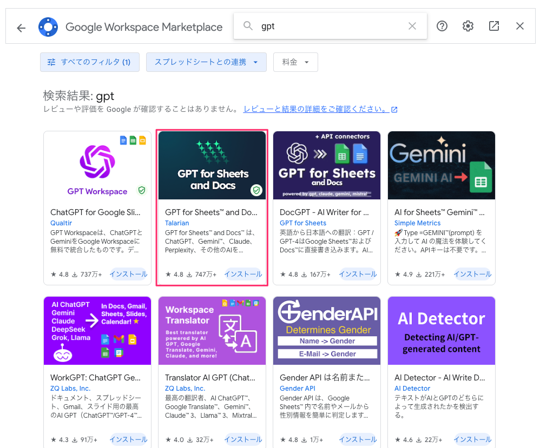Close the Marketplace dialog
Screen dimensions: 540x448
click(x=520, y=26)
